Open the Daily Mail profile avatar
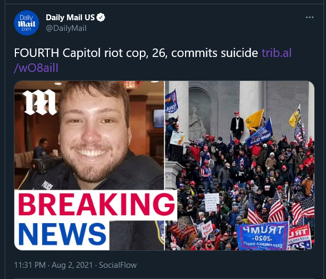This screenshot has width=326, height=279. tap(27, 23)
